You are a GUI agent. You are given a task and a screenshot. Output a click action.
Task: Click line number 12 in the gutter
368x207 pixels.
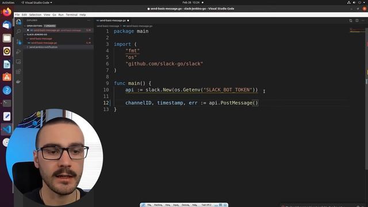click(106, 103)
